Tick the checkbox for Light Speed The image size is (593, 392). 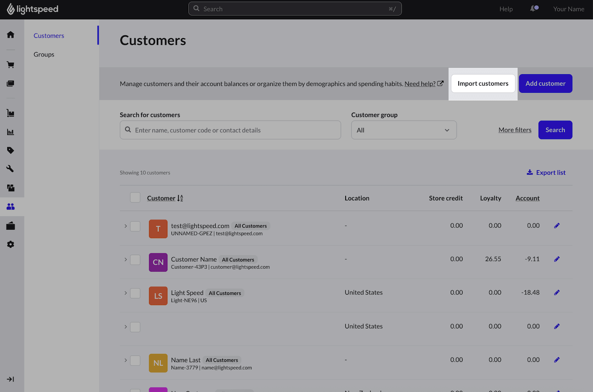click(135, 293)
